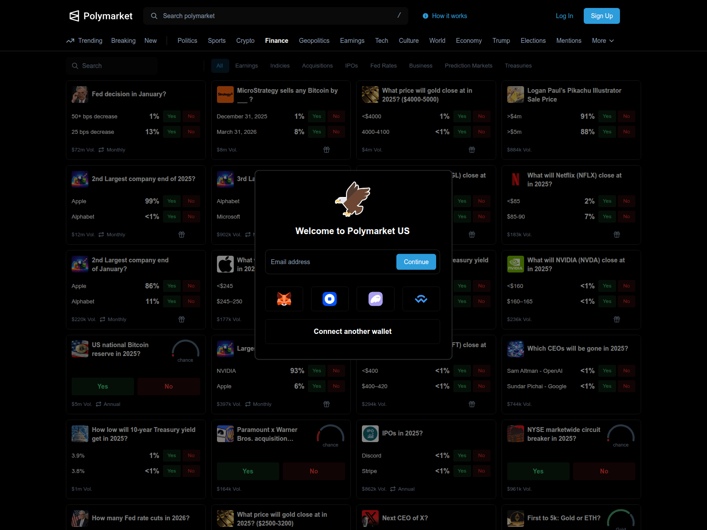Image resolution: width=707 pixels, height=530 pixels.
Task: Click gift icon on 2nd Largest company January card
Action: click(182, 319)
